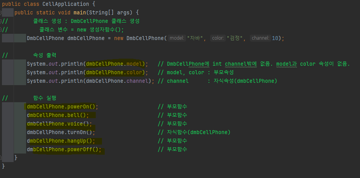The image size is (360, 178).
Task: Click the channel: parameter hint
Action: (260, 38)
